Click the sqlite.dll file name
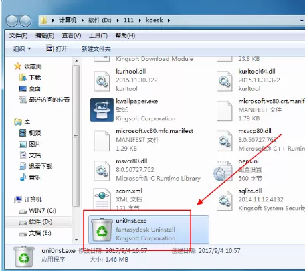The width and height of the screenshot is (305, 271). [250, 191]
